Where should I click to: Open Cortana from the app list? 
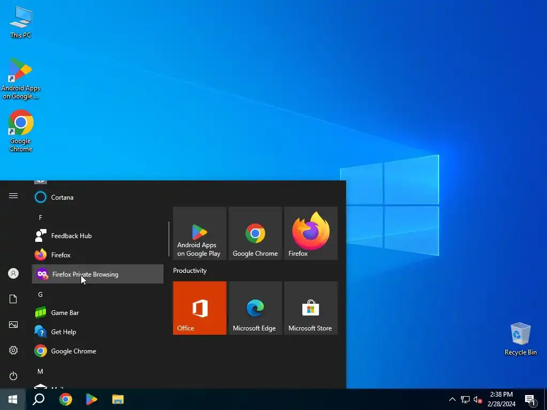point(98,198)
